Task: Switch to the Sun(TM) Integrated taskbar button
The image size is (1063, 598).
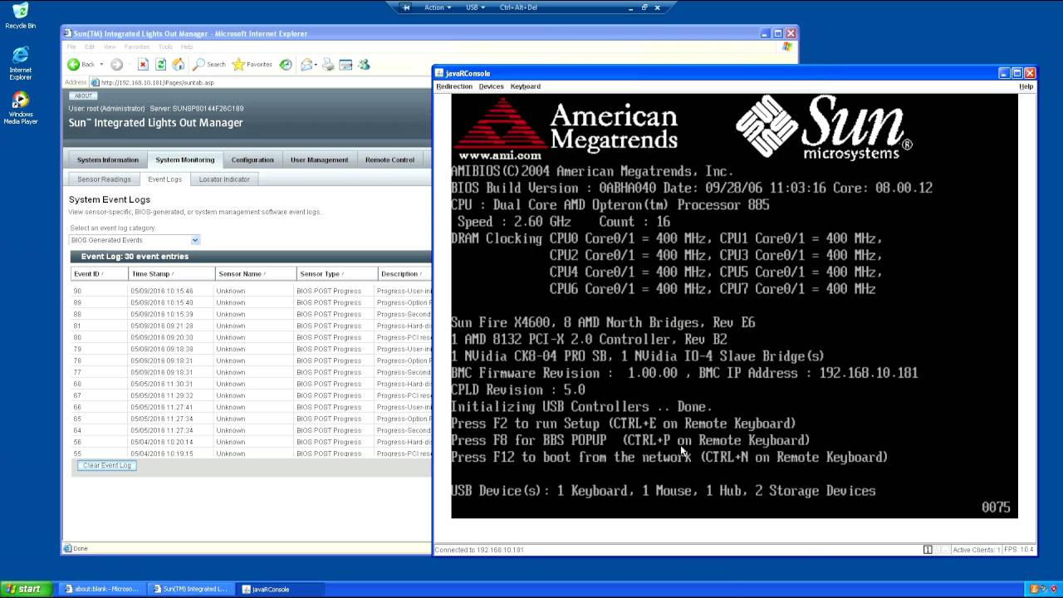Action: pyautogui.click(x=190, y=589)
